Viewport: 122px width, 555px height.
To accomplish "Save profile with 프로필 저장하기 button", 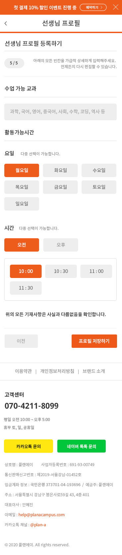I will 94,341.
